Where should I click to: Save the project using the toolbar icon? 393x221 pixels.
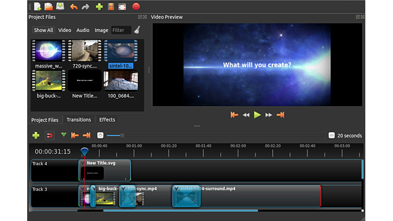coord(60,7)
